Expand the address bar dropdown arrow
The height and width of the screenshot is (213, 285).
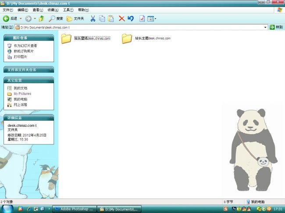[x=265, y=27]
